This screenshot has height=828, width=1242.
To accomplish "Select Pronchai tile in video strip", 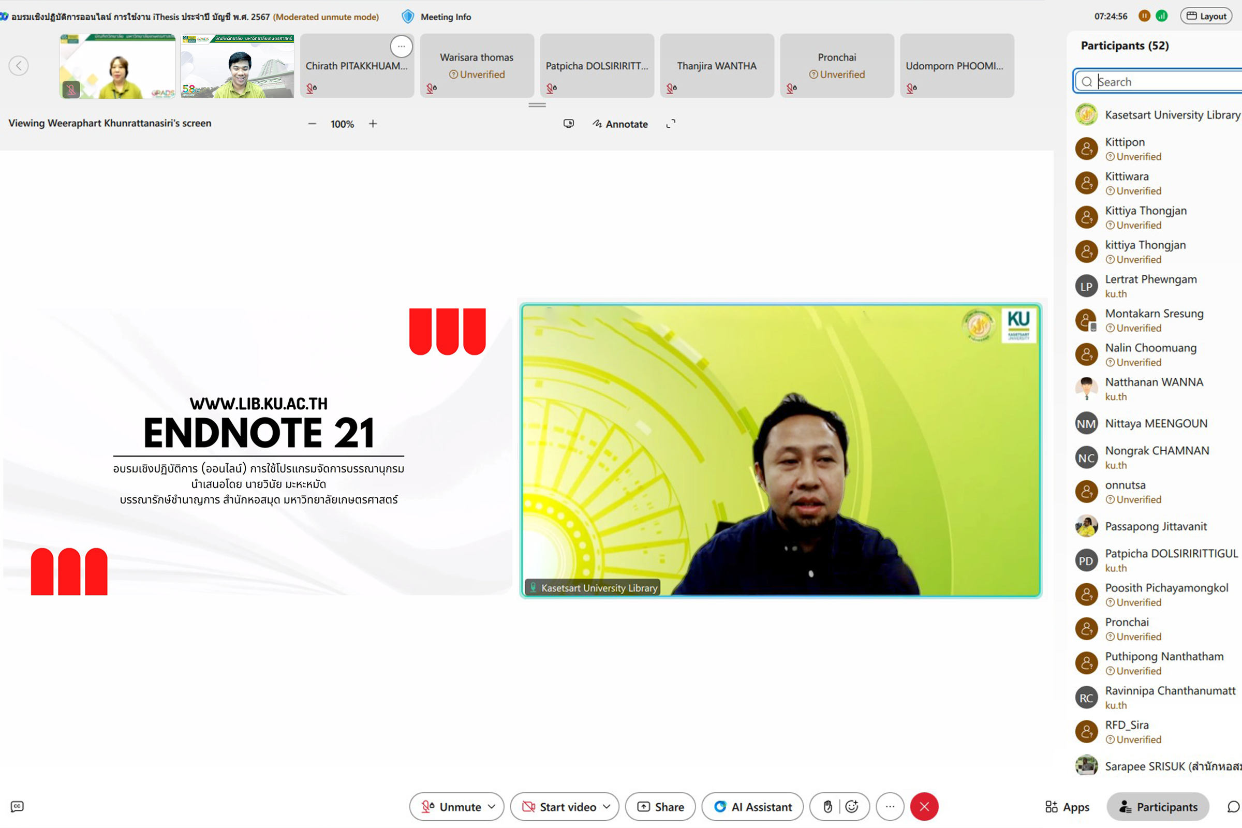I will (x=837, y=66).
